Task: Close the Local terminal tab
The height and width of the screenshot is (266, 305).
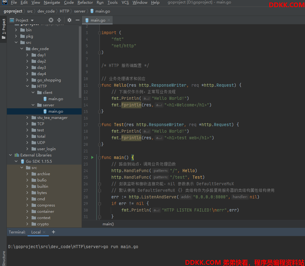Action: tap(44, 232)
